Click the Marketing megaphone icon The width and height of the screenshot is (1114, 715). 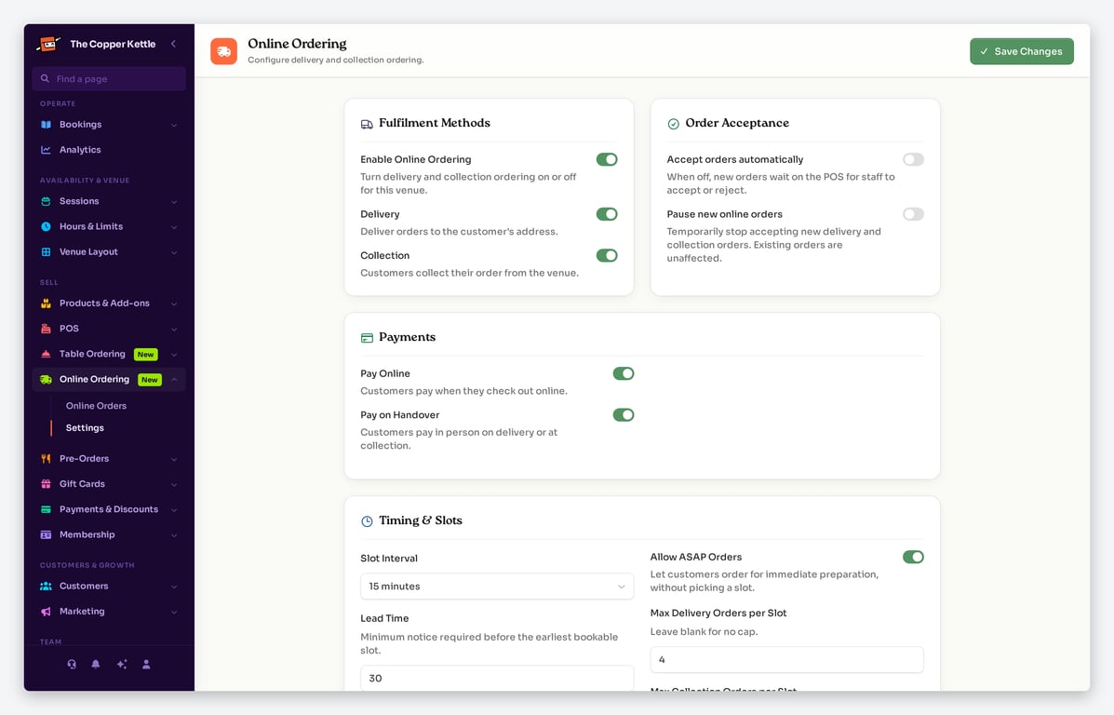(x=46, y=612)
